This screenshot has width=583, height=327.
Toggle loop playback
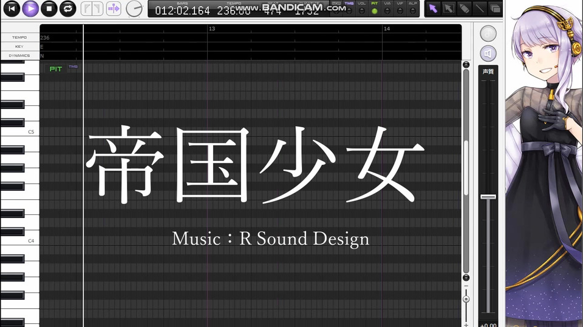coord(67,8)
